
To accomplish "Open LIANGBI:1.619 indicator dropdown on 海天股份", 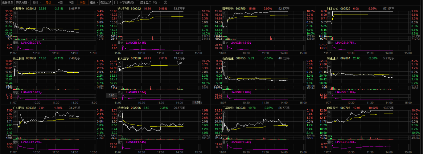I will pos(241,43).
